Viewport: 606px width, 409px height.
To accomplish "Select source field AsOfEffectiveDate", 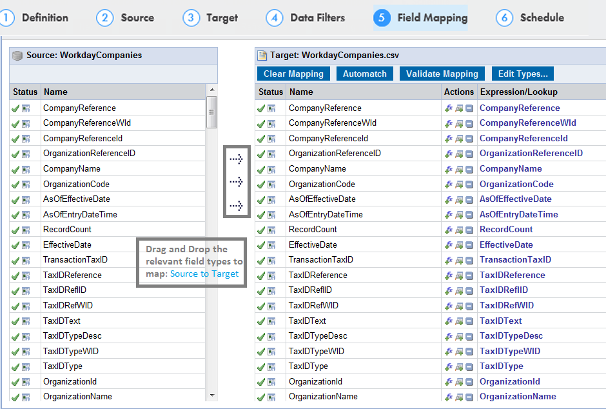I will pyautogui.click(x=77, y=199).
